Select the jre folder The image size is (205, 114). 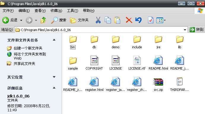[x=158, y=42]
